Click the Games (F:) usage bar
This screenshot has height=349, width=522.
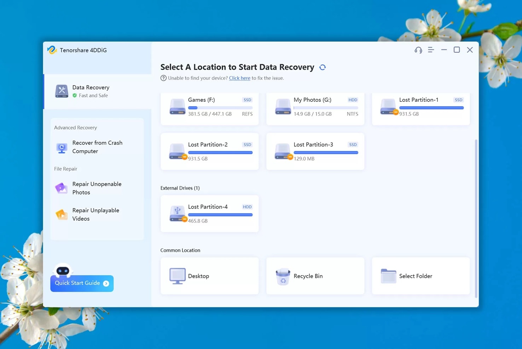pyautogui.click(x=220, y=108)
